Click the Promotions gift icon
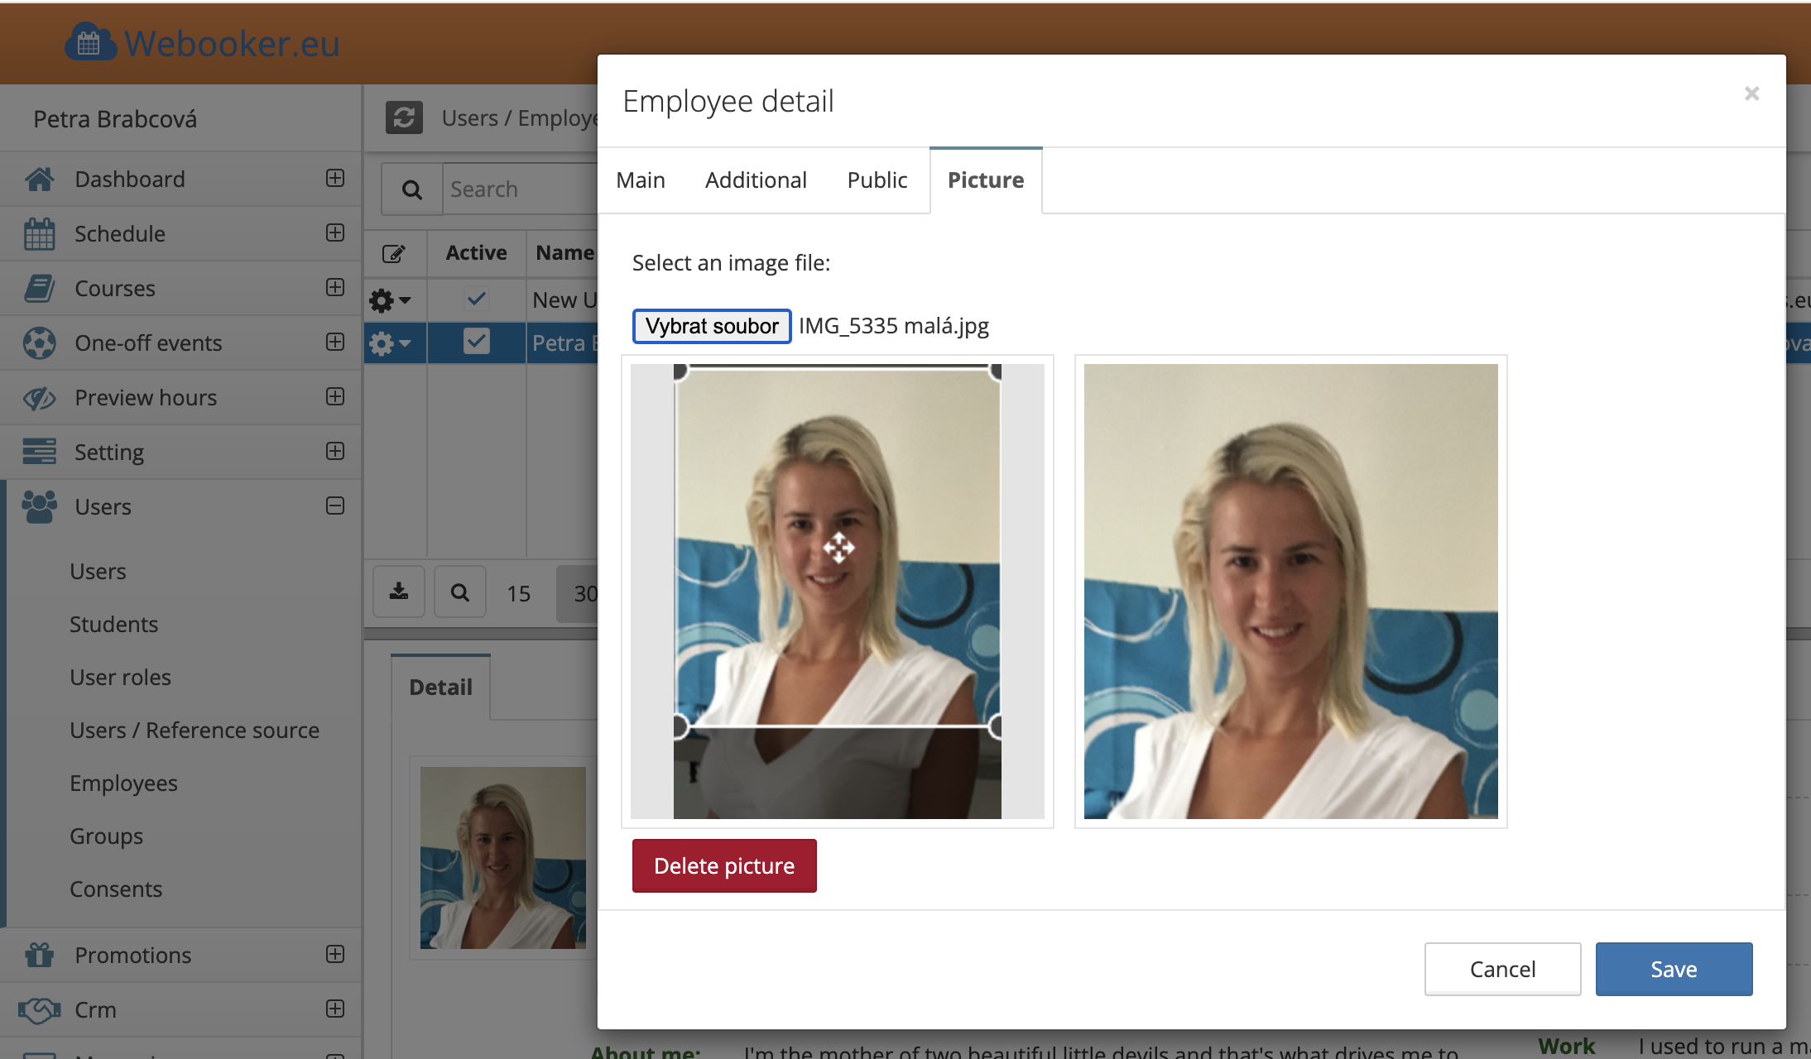This screenshot has height=1059, width=1811. [x=39, y=955]
